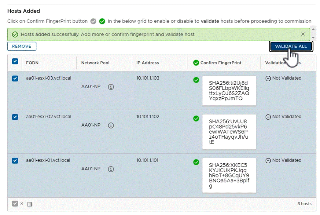320x215 pixels.
Task: Click green fingerprint icon in instruction line
Action: [x=102, y=21]
